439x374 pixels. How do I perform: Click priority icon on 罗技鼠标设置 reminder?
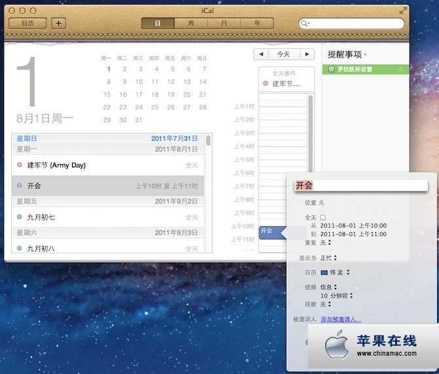pyautogui.click(x=401, y=69)
